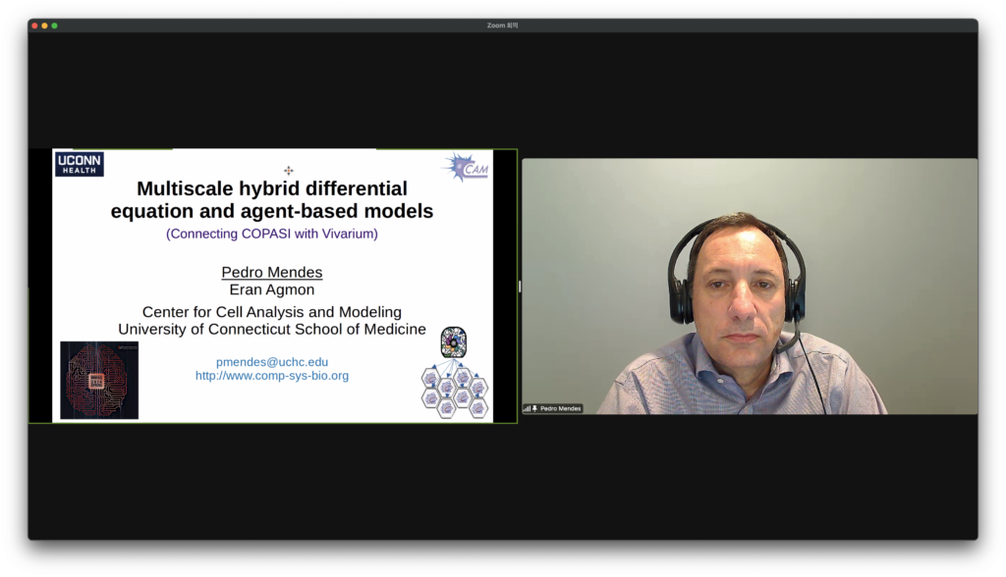Click the name label on the video tile
The image size is (1006, 577).
[560, 408]
